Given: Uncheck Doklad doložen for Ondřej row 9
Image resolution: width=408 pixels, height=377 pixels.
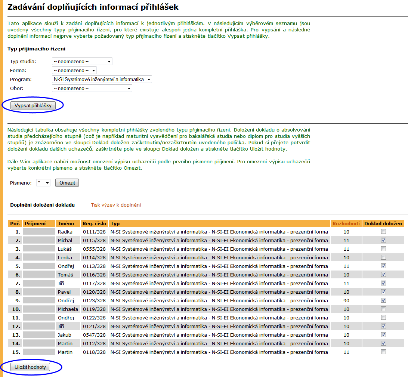Looking at the screenshot, I should 383,300.
